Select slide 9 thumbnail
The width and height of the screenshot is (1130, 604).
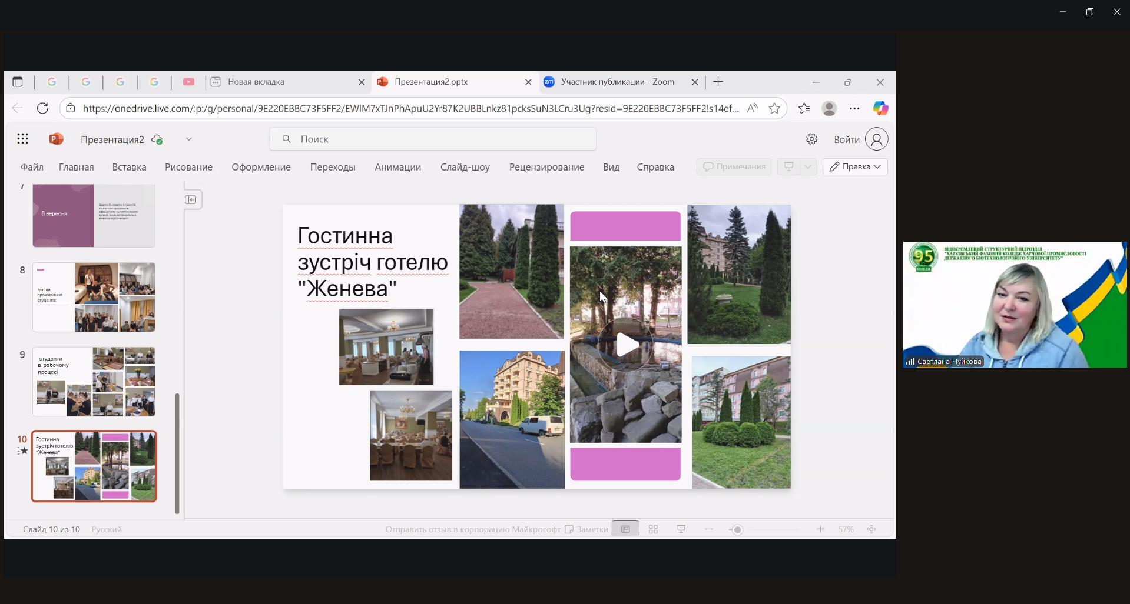point(94,382)
